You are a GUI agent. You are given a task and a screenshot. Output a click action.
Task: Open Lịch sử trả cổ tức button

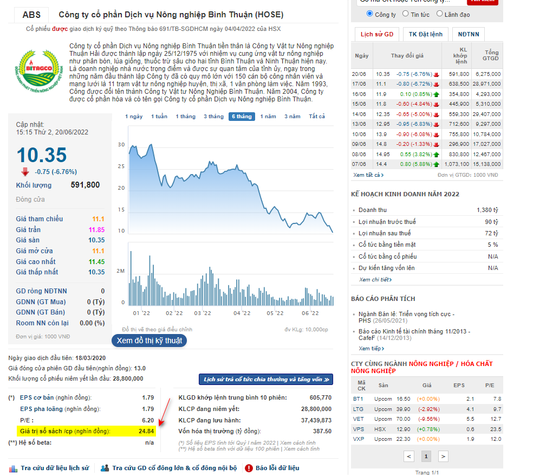[x=266, y=380]
